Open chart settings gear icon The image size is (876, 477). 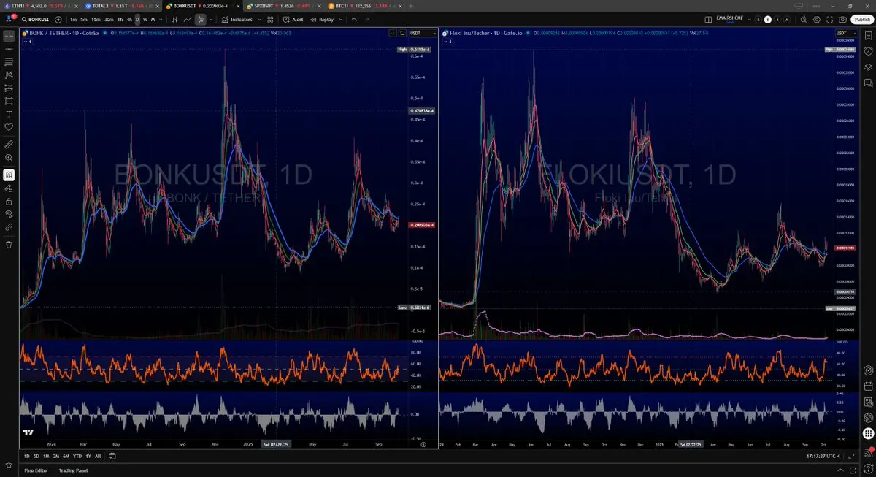(x=816, y=19)
